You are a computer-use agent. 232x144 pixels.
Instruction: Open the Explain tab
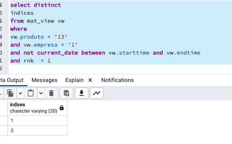coord(74,80)
